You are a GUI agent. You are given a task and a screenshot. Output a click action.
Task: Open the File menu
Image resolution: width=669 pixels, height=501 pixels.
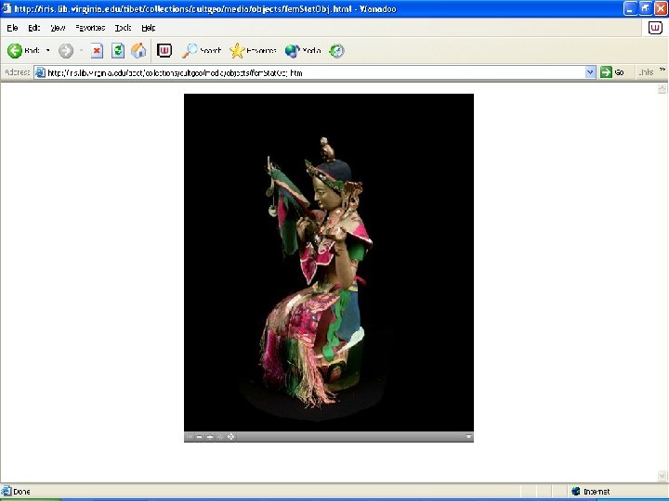[x=12, y=28]
